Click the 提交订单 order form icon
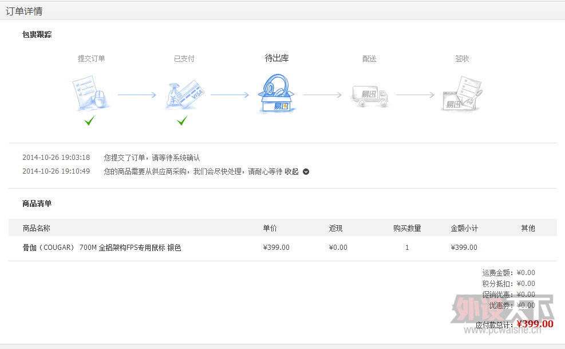 [91, 92]
